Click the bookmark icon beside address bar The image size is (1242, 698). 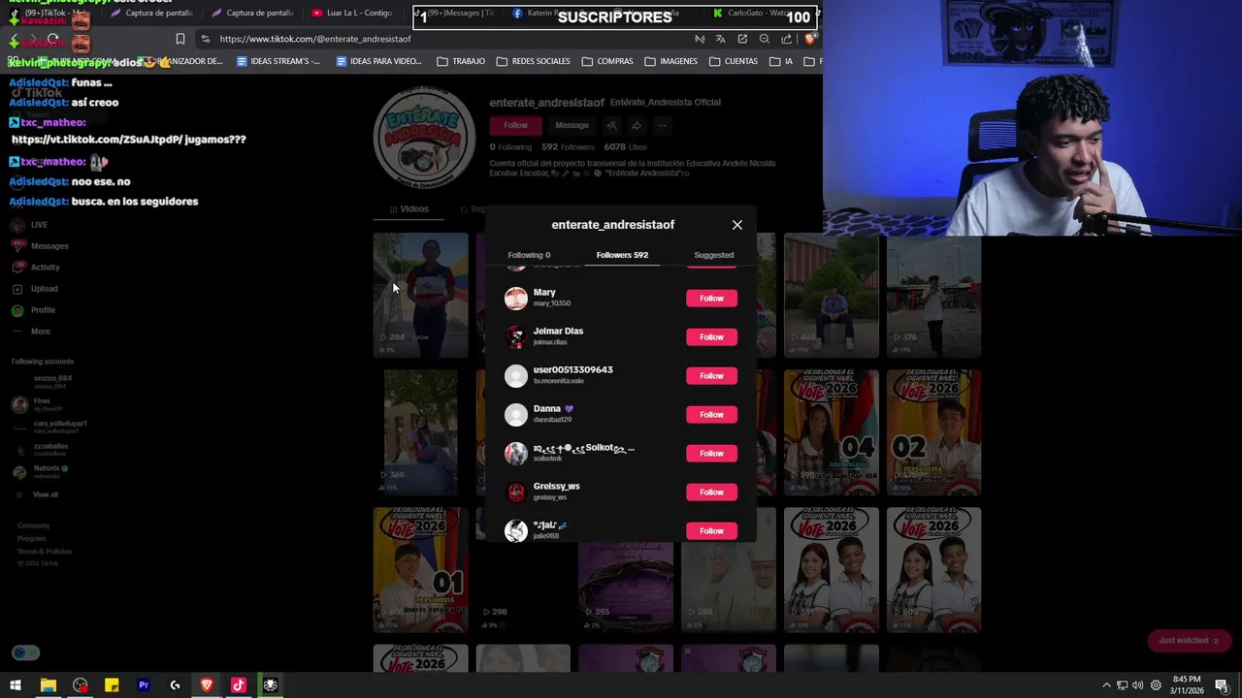[x=180, y=39]
